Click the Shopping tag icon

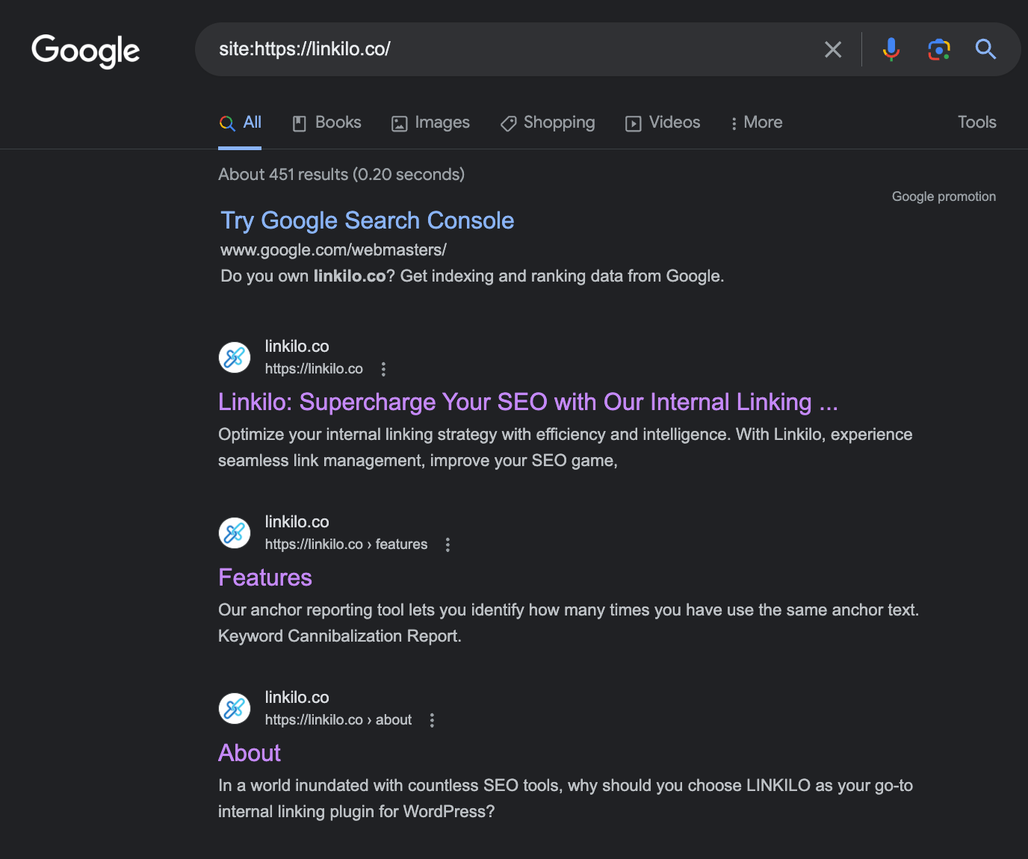click(x=508, y=123)
